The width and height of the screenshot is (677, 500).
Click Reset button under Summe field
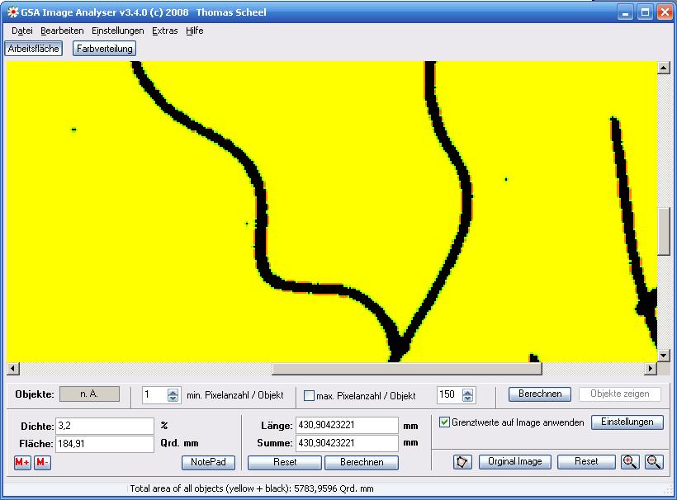285,462
